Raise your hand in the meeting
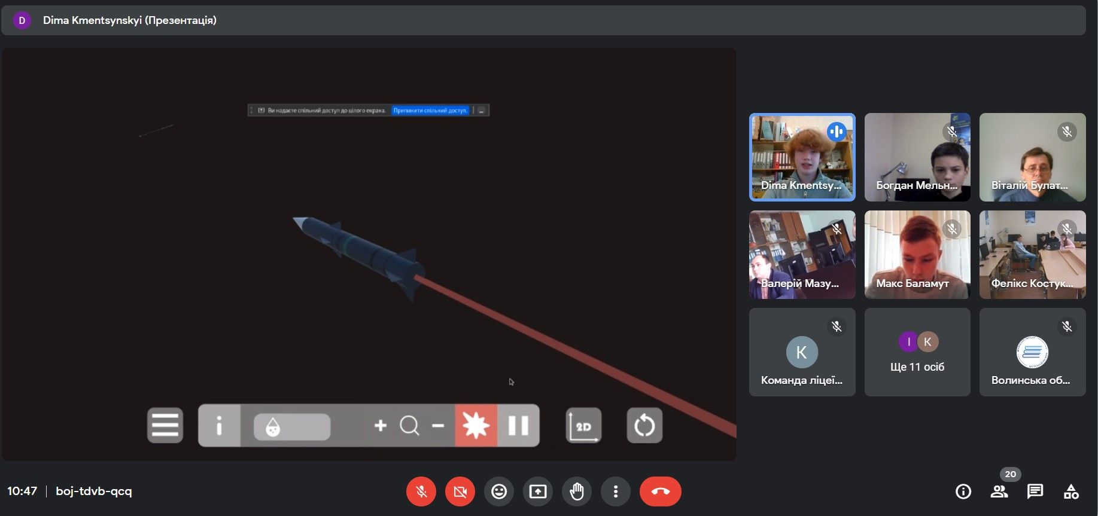 (577, 491)
